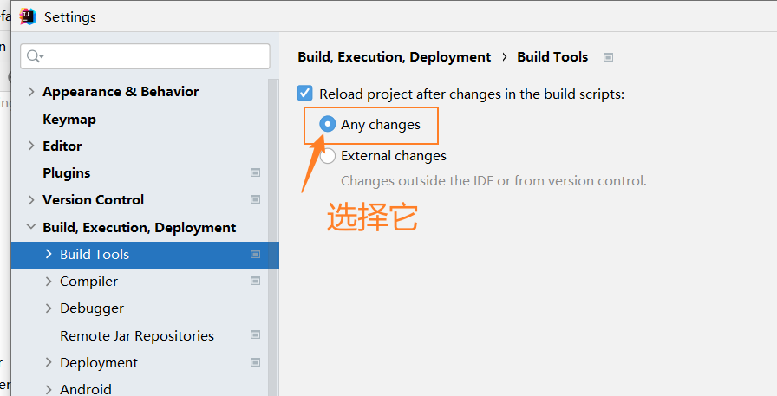The image size is (777, 396).
Task: Click the breadcrumb project-level icon after Build Tools
Action: 609,57
